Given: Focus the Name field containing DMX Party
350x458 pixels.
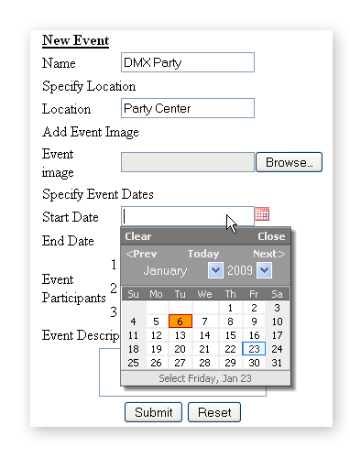Looking at the screenshot, I should pos(188,62).
